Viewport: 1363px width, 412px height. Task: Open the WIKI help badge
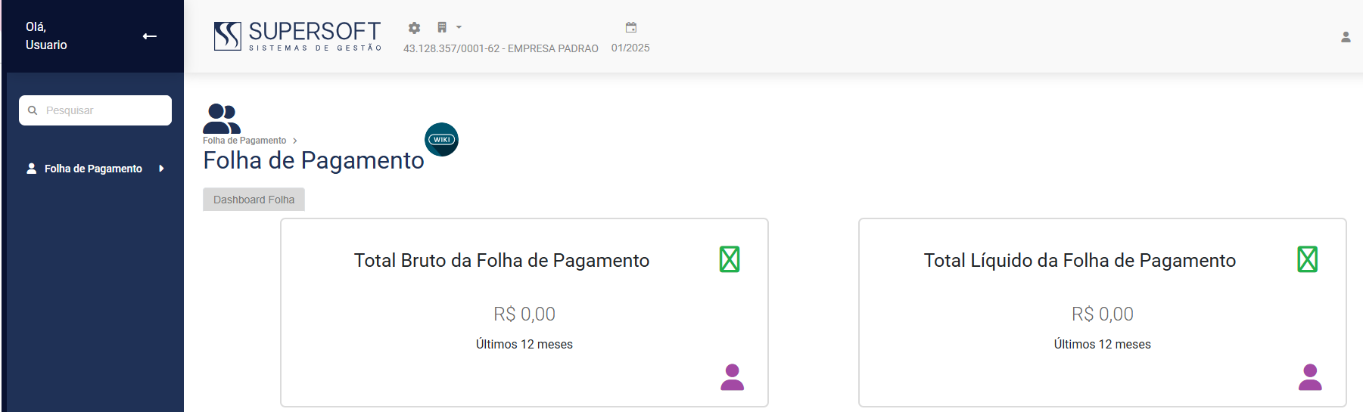441,139
